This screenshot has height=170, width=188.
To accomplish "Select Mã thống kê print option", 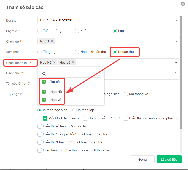I will tap(126, 94).
